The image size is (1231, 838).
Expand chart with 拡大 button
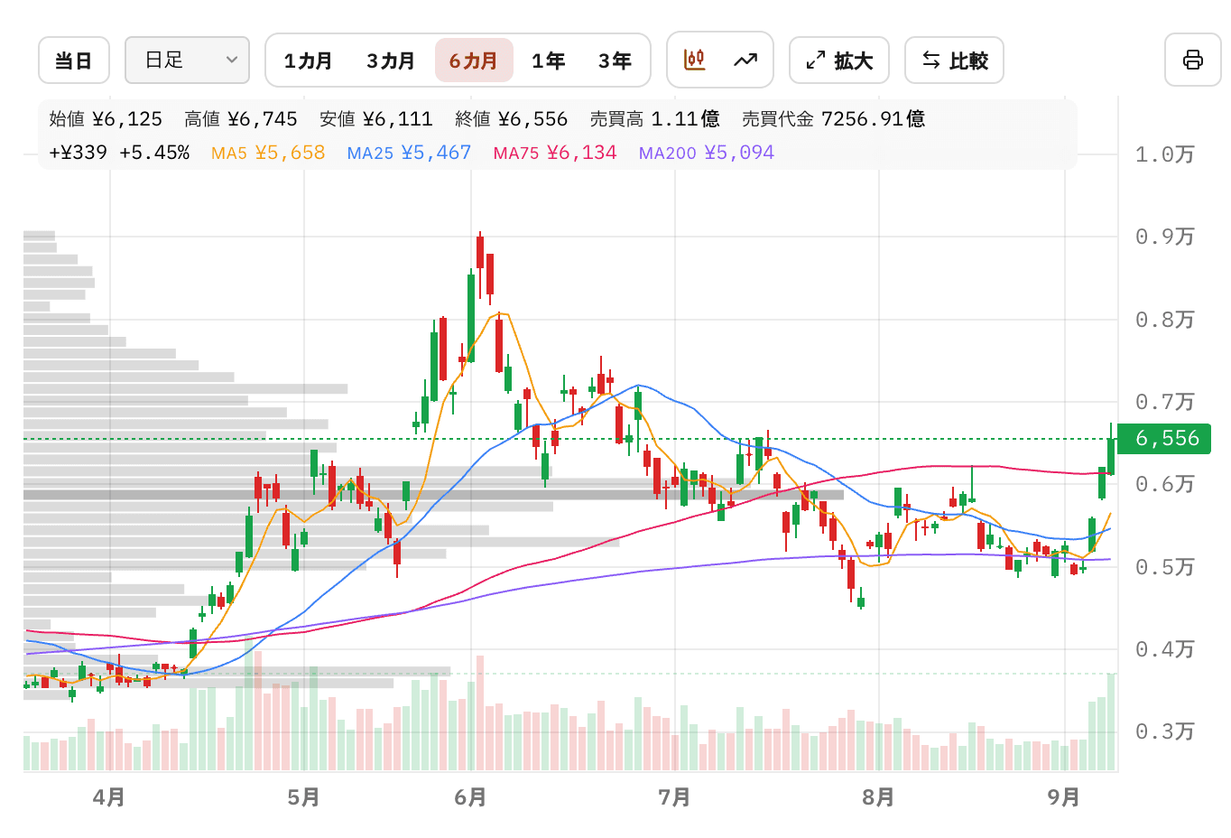(x=839, y=61)
